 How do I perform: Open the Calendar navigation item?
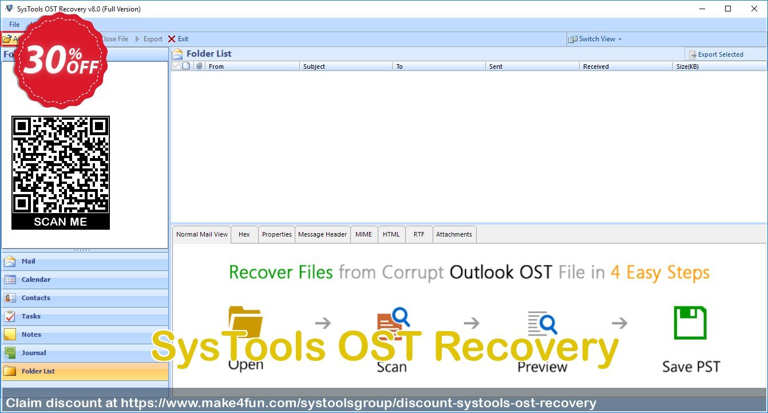tap(85, 280)
